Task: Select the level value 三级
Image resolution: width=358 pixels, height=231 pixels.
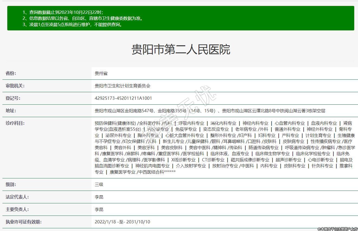Action: click(x=99, y=185)
